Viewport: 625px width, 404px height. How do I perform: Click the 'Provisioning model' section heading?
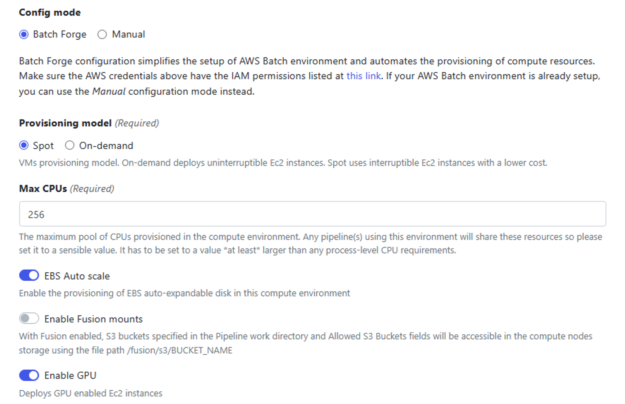pyautogui.click(x=65, y=123)
